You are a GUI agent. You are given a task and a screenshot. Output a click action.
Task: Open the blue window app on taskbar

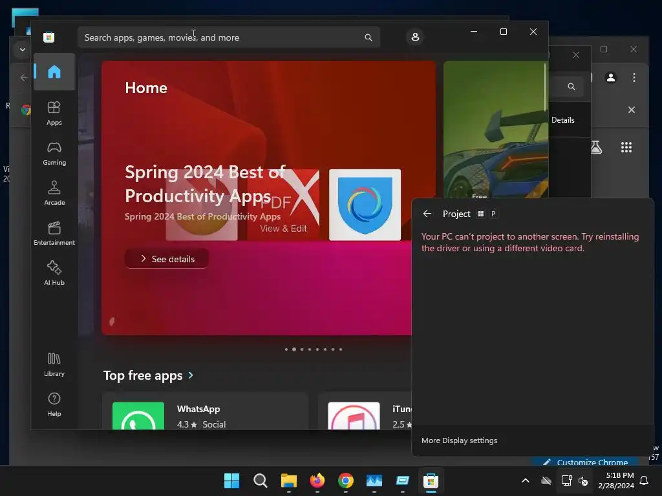click(402, 480)
